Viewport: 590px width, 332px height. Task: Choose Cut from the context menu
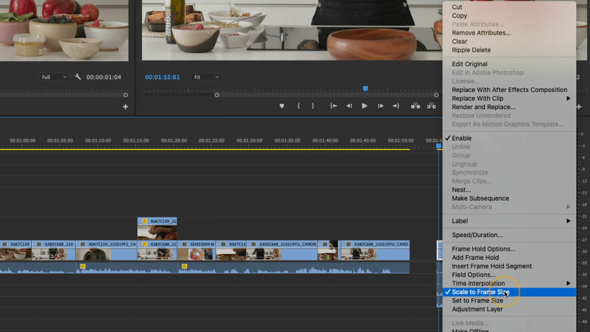click(509, 7)
